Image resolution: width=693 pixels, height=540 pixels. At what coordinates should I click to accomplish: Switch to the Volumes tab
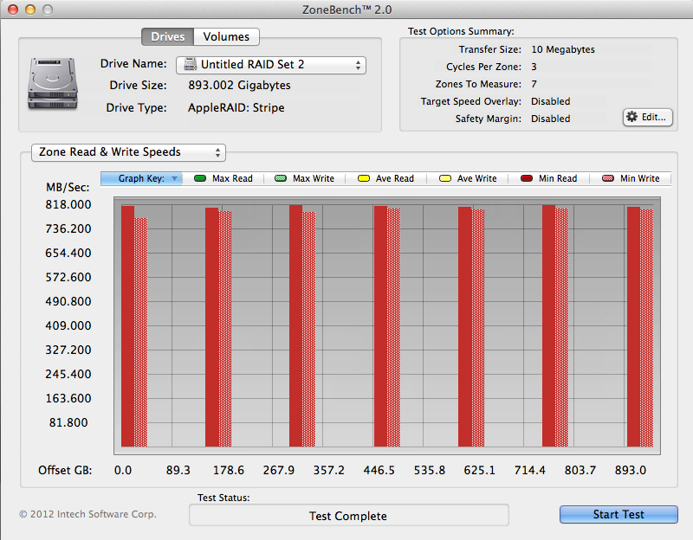[x=226, y=36]
